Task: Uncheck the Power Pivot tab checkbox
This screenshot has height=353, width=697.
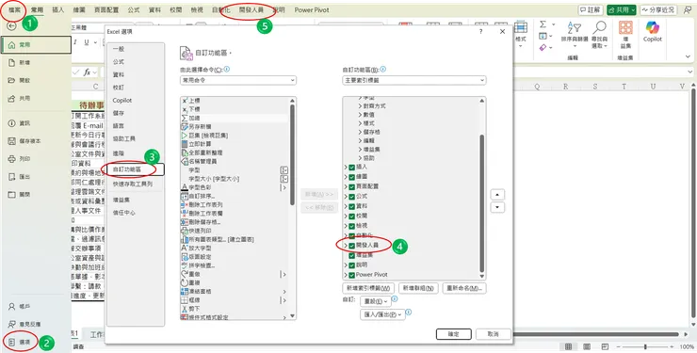Action: point(352,275)
